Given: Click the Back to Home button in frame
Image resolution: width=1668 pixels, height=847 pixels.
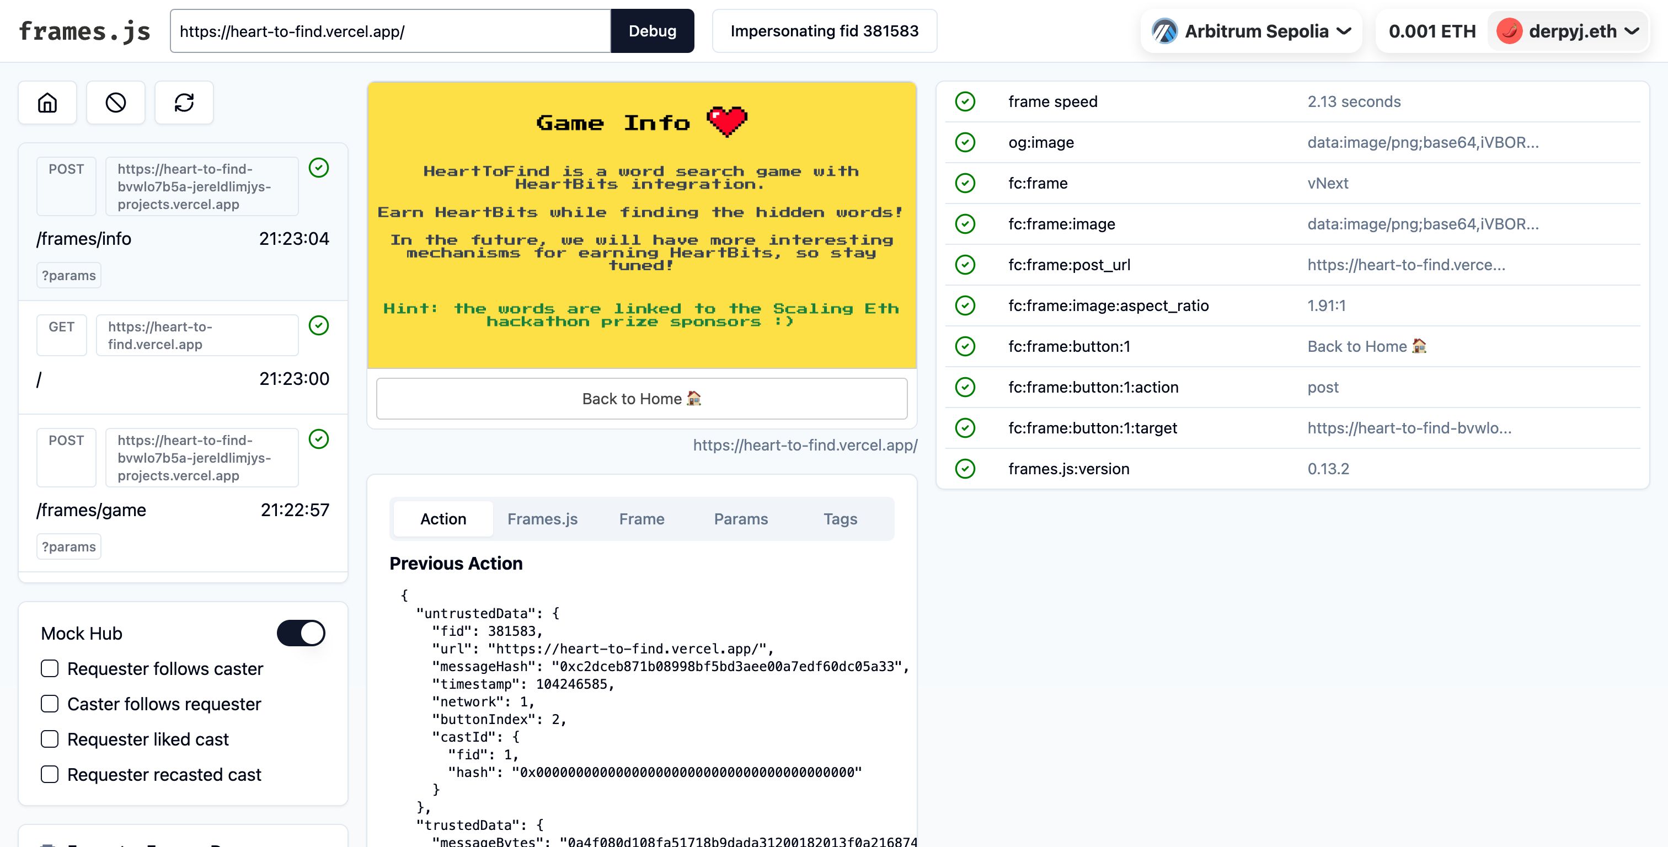Looking at the screenshot, I should point(641,398).
